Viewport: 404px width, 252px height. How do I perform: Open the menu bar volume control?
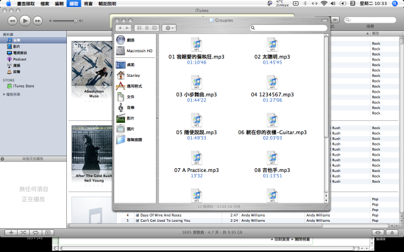[x=333, y=3]
